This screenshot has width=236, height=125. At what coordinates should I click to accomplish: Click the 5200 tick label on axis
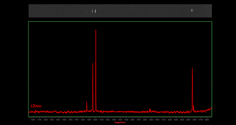(x=108, y=120)
